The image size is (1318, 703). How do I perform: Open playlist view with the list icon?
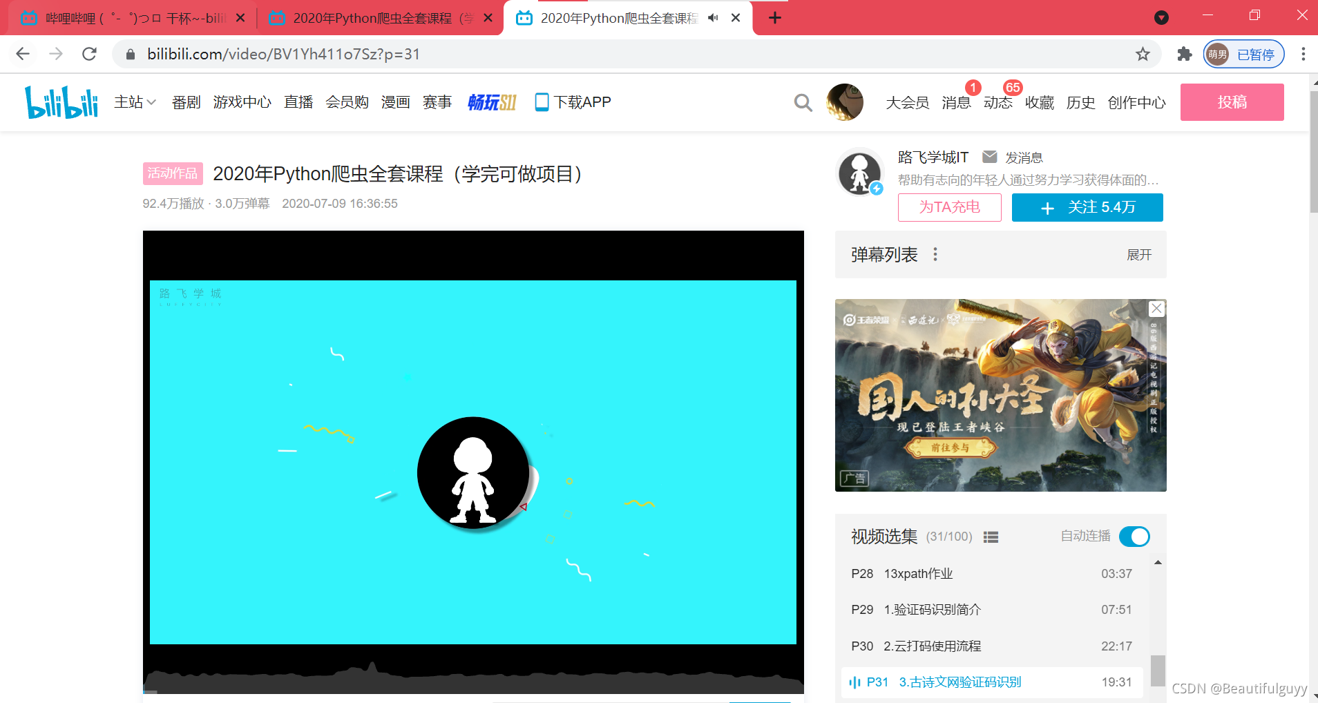coord(991,537)
